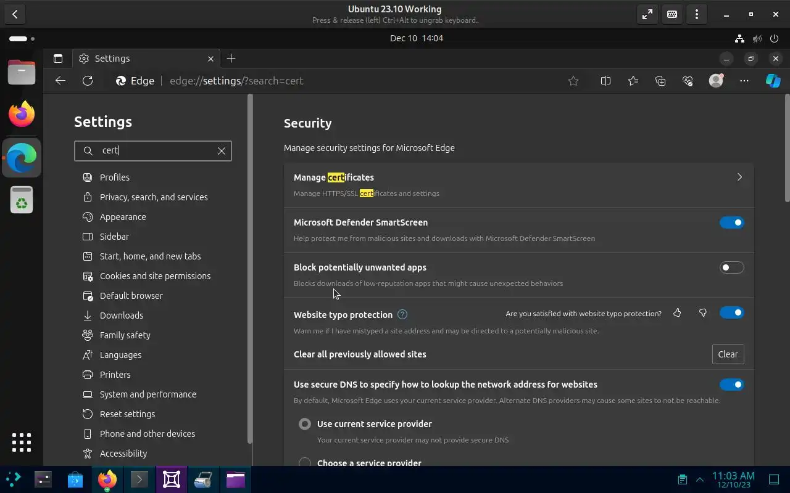The width and height of the screenshot is (790, 493).
Task: Open Browser essentials heart icon
Action: (688, 81)
